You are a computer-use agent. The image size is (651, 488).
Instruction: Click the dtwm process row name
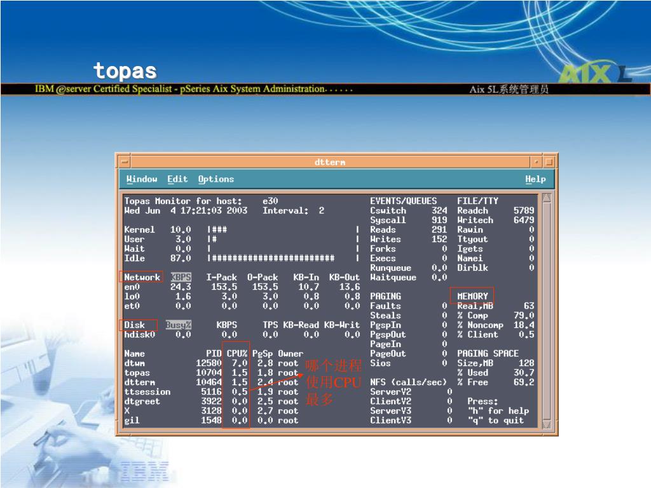[x=134, y=363]
